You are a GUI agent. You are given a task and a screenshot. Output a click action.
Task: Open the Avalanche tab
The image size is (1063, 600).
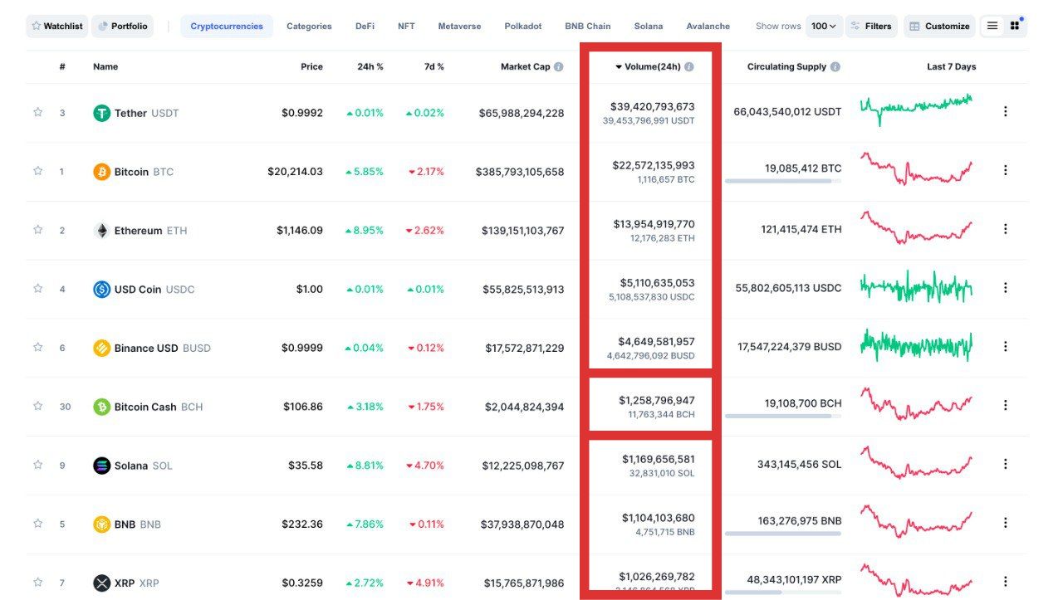[708, 26]
